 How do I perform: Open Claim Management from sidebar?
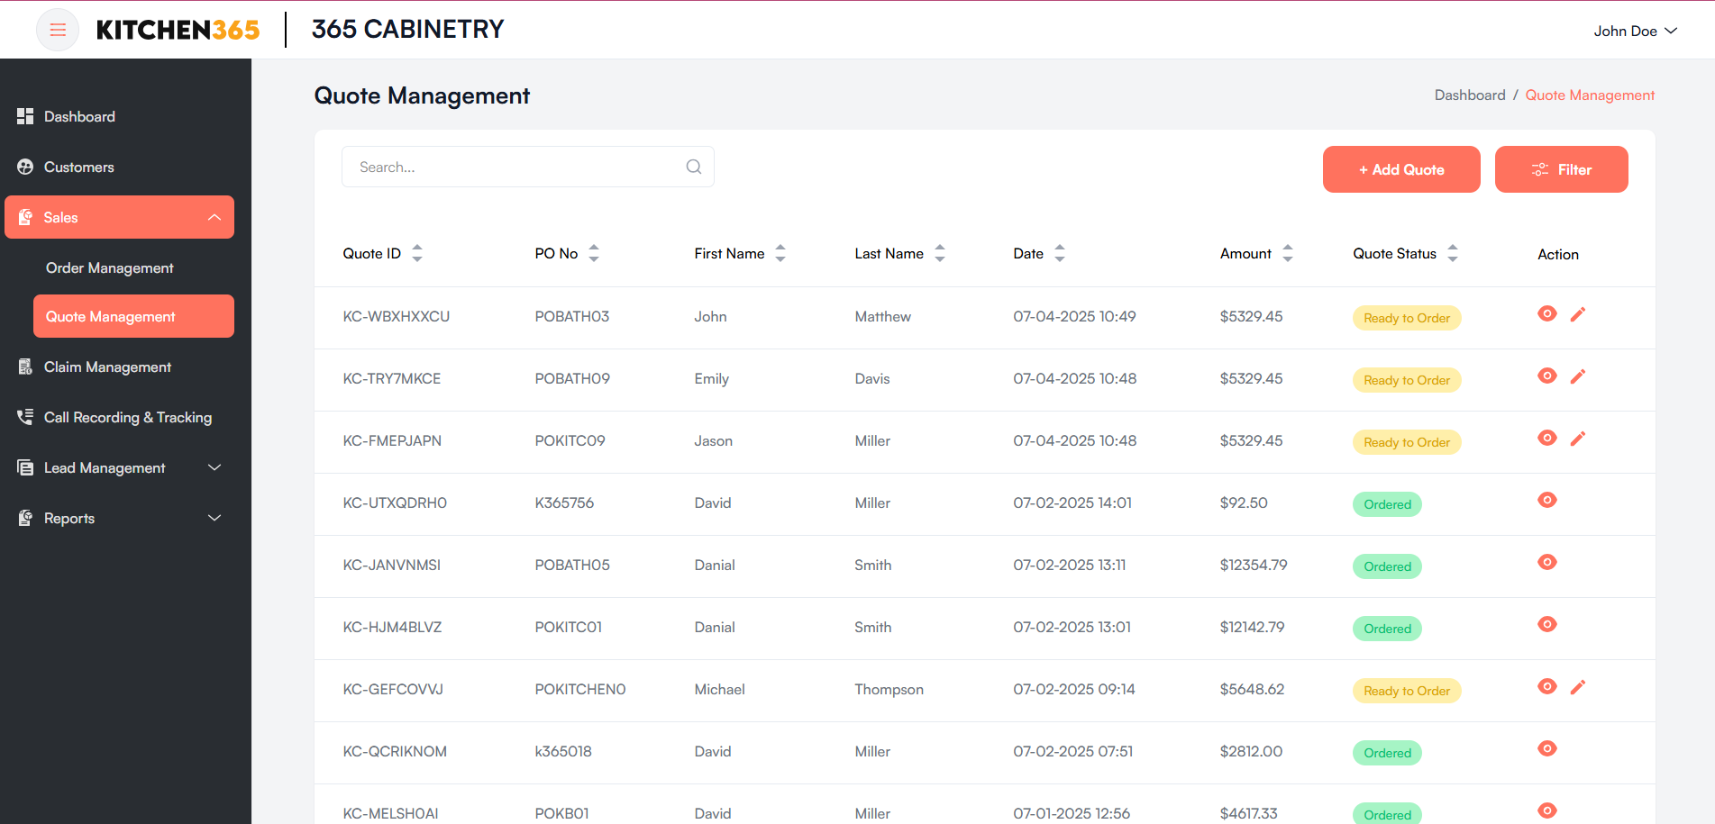tap(106, 367)
